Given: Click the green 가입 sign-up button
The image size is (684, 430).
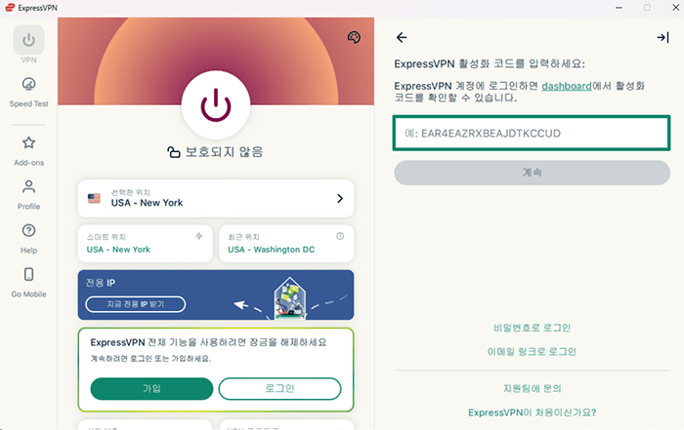Looking at the screenshot, I should pyautogui.click(x=151, y=388).
